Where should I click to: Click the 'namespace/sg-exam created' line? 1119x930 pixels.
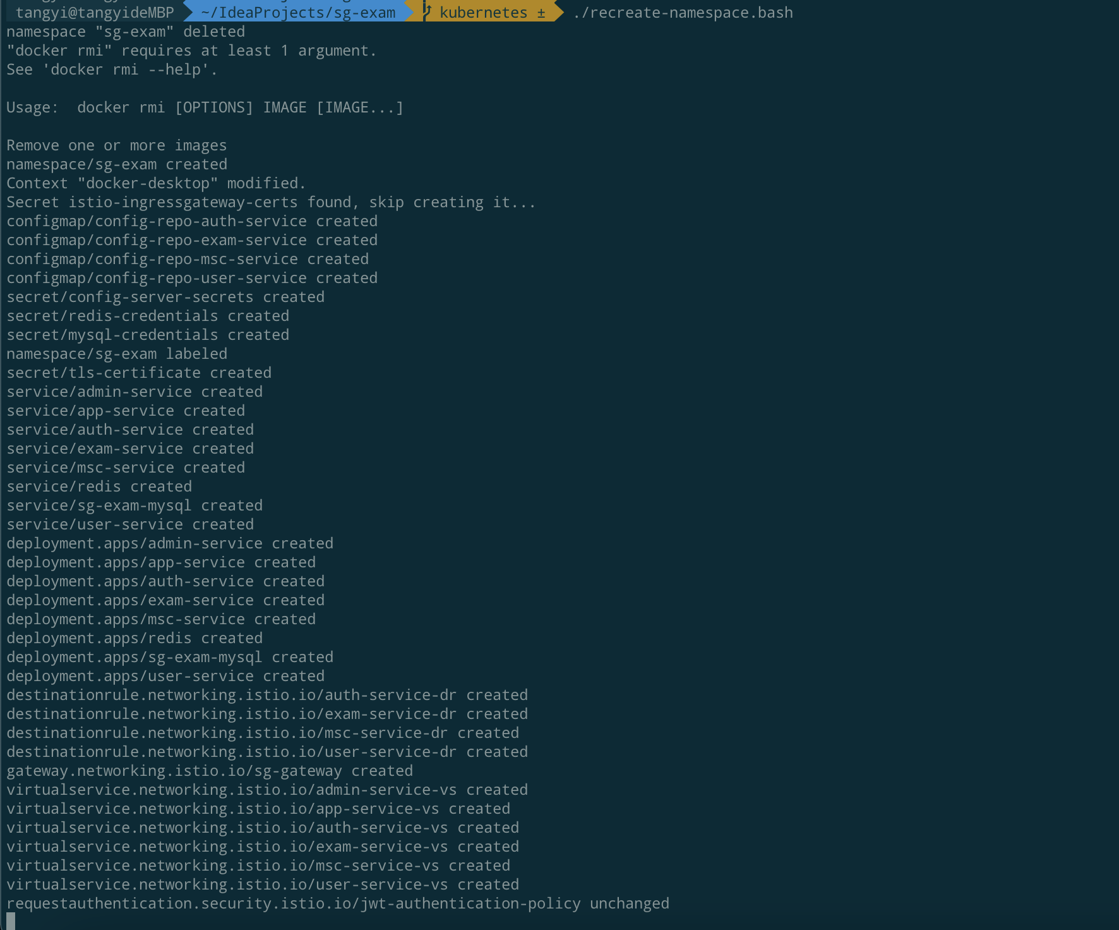click(x=117, y=164)
